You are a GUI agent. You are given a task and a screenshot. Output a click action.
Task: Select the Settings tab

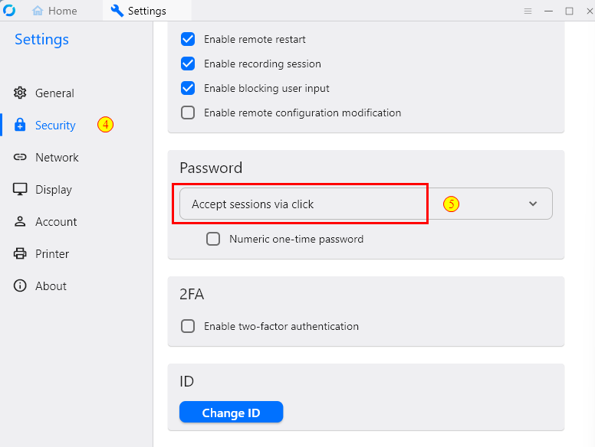(x=139, y=11)
